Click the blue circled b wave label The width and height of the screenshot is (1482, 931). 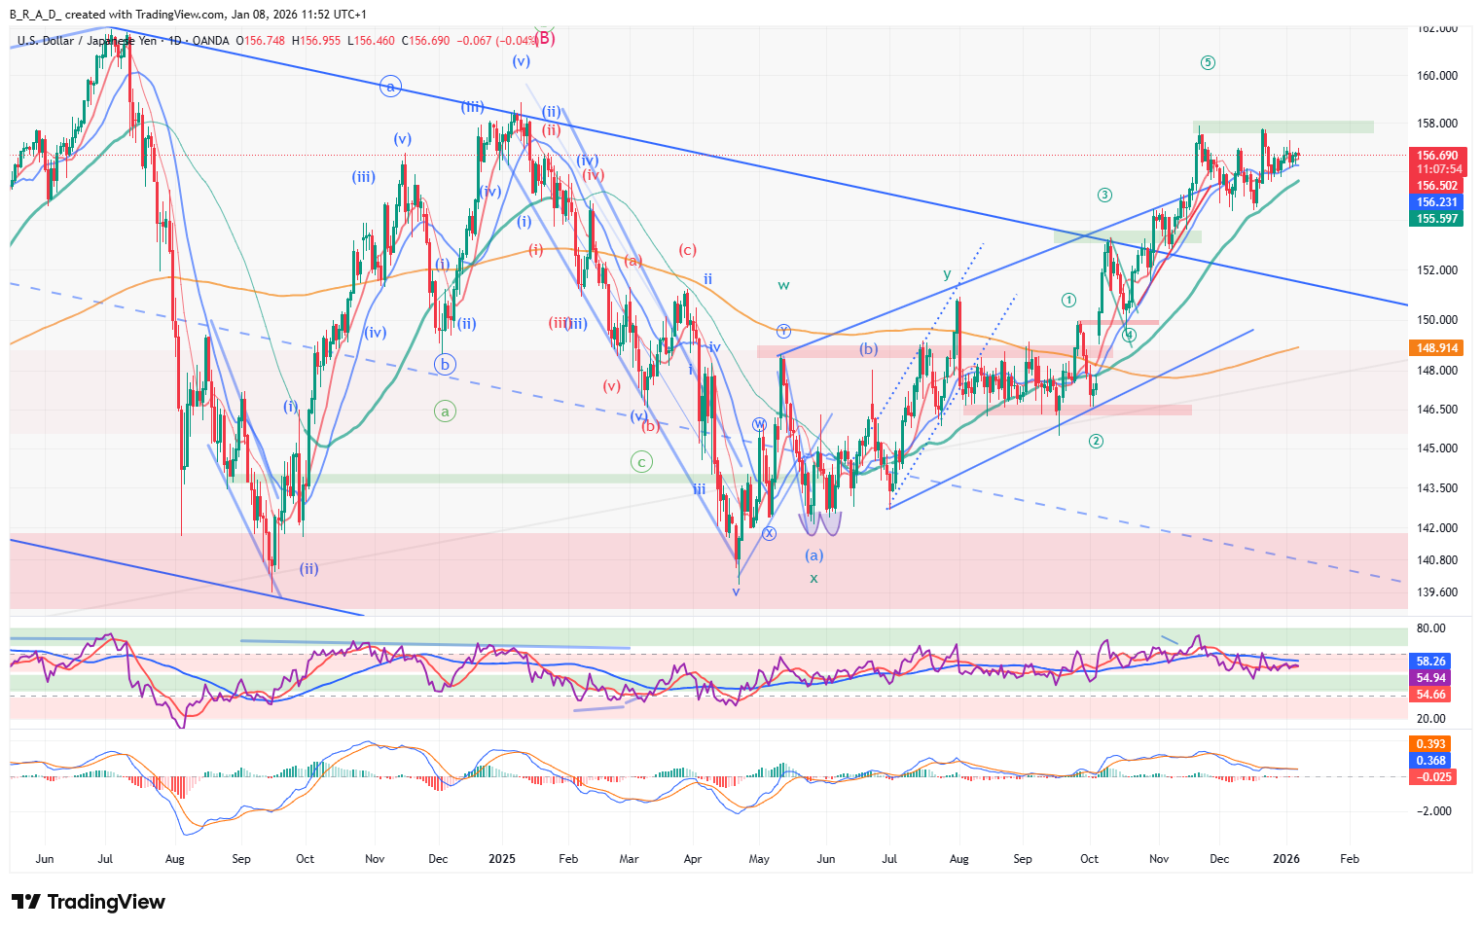pos(445,365)
